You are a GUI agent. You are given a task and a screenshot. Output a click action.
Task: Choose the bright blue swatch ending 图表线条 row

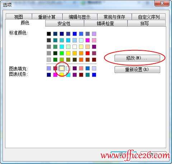tap(94, 75)
